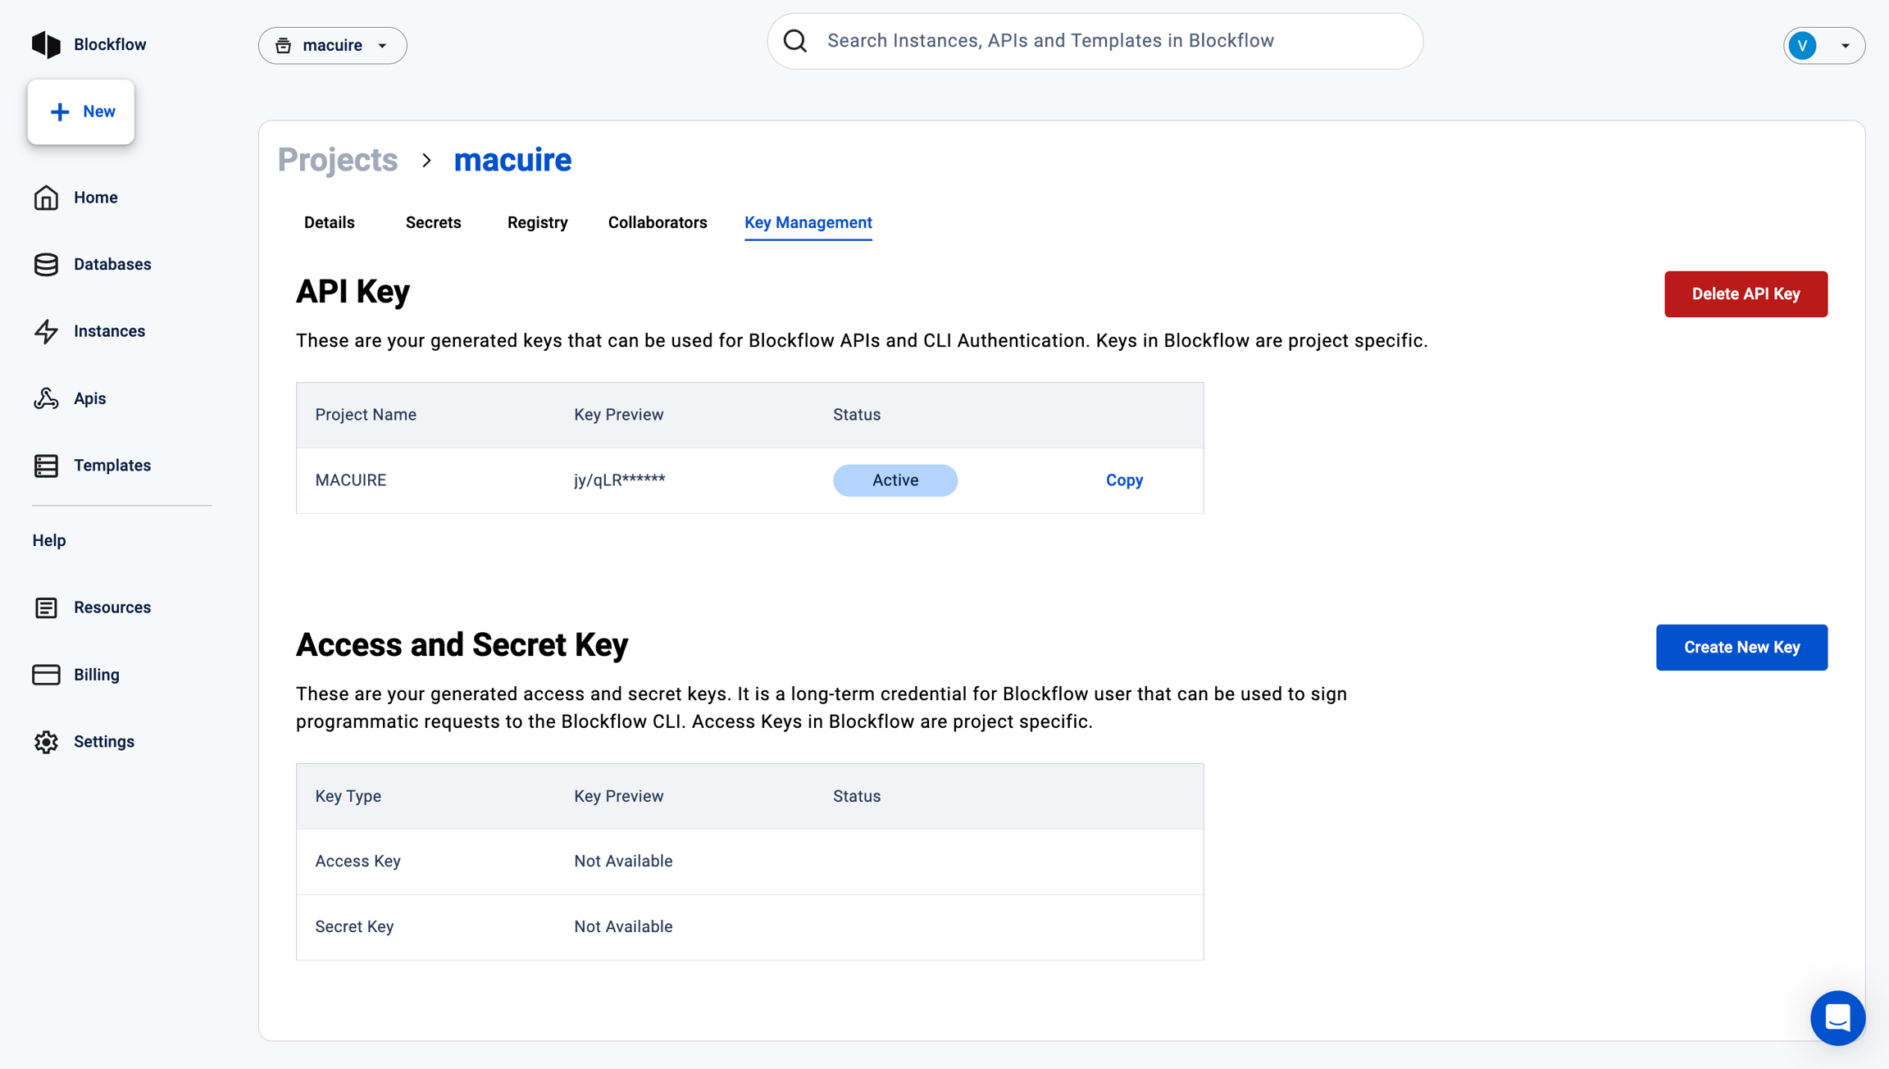Open the chat support bubble

1837,1017
